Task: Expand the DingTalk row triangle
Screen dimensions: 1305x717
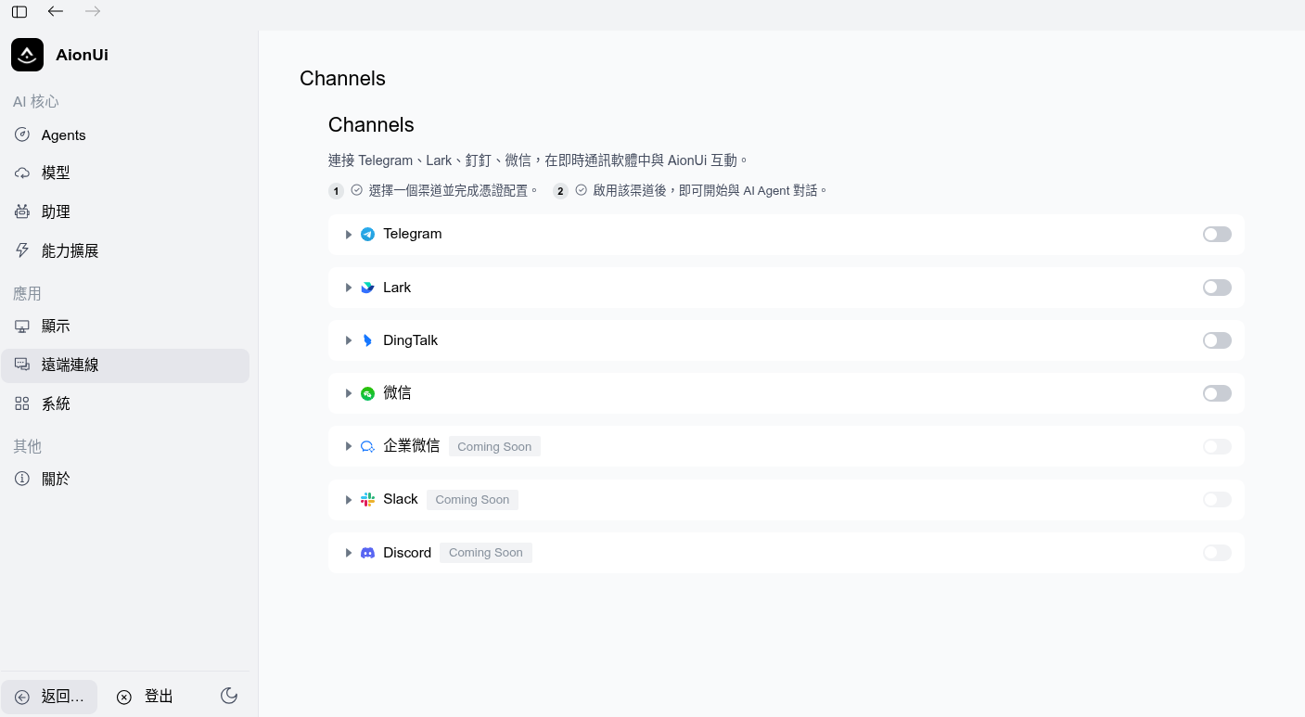Action: tap(349, 340)
